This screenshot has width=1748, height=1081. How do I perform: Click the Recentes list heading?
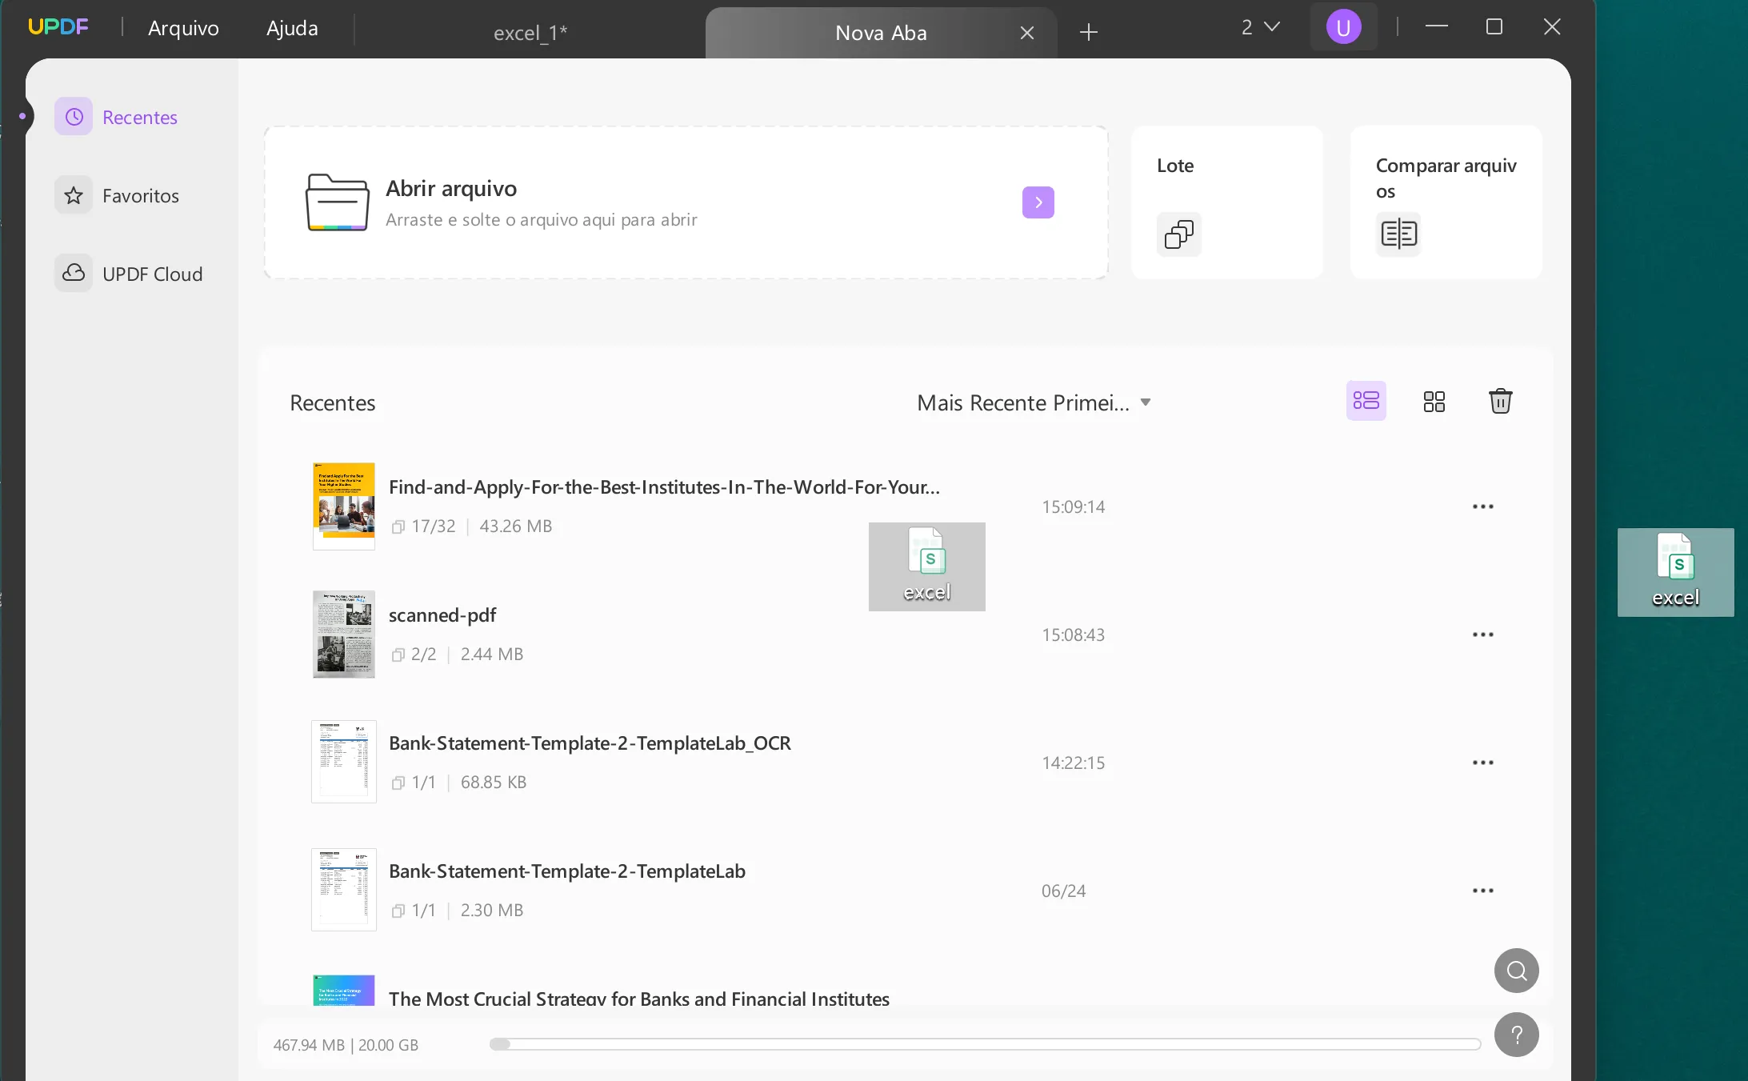(x=332, y=403)
